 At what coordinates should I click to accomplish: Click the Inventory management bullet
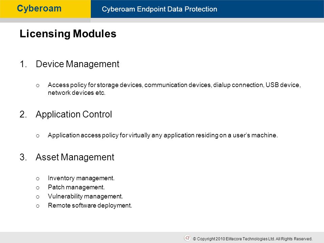pyautogui.click(x=81, y=178)
